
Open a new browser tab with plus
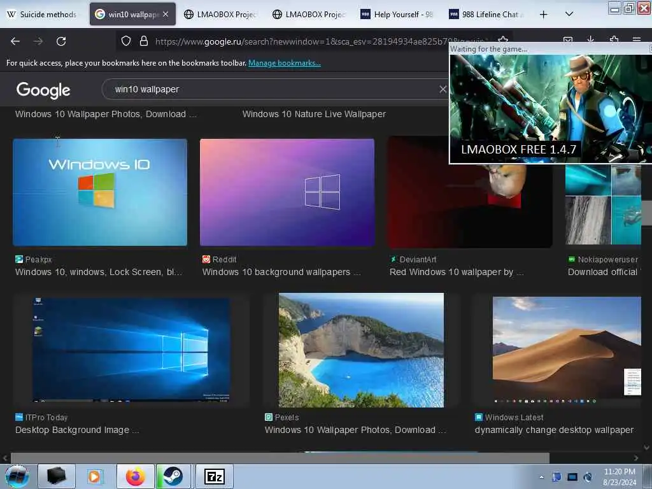coord(543,15)
